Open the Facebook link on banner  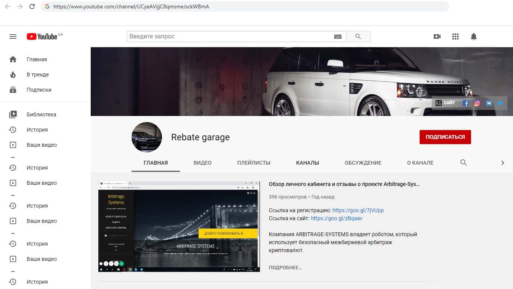click(466, 103)
